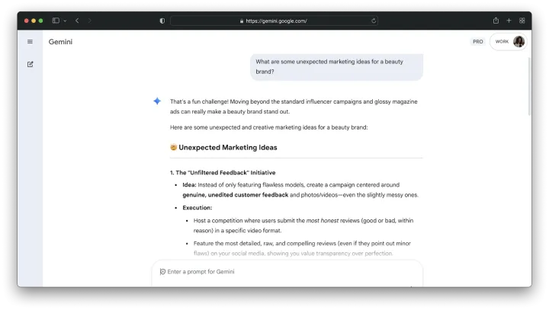Image resolution: width=549 pixels, height=310 pixels.
Task: Click the 'Feature the most detailed' bullet text
Action: pos(302,248)
